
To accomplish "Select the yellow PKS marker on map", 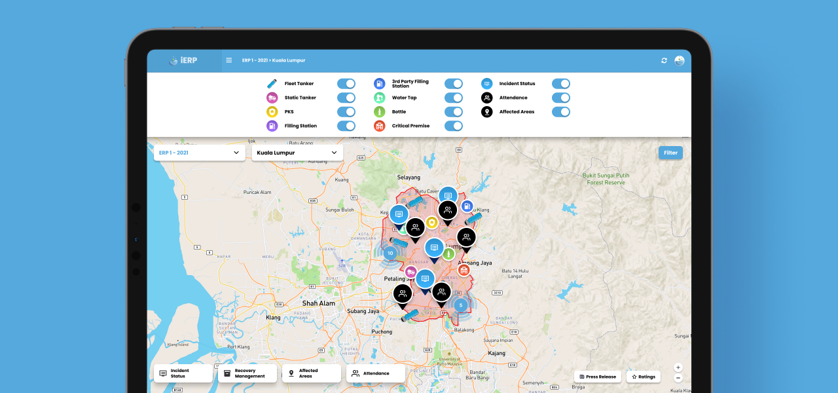I will [x=431, y=223].
